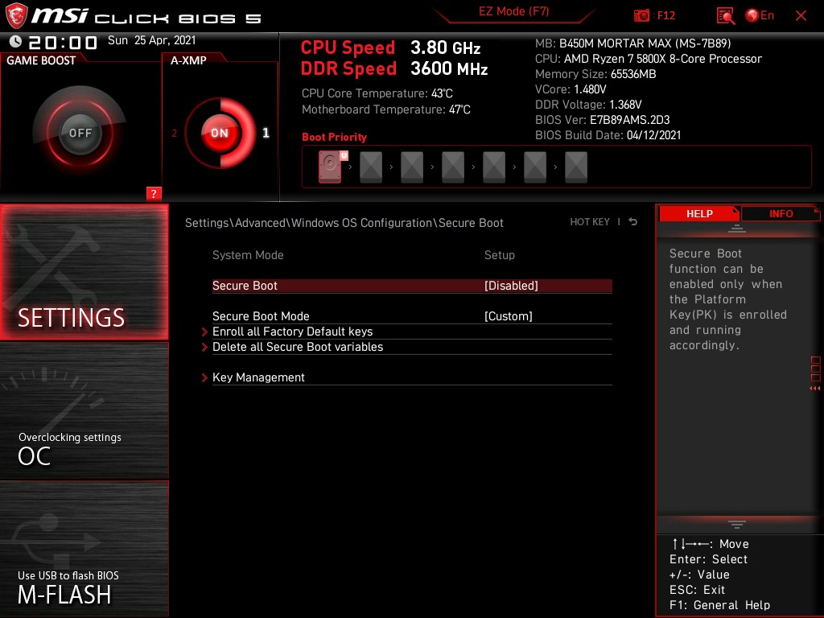Select the first hard drive in Boot Priority
Screen dimensions: 824x618
pos(329,167)
